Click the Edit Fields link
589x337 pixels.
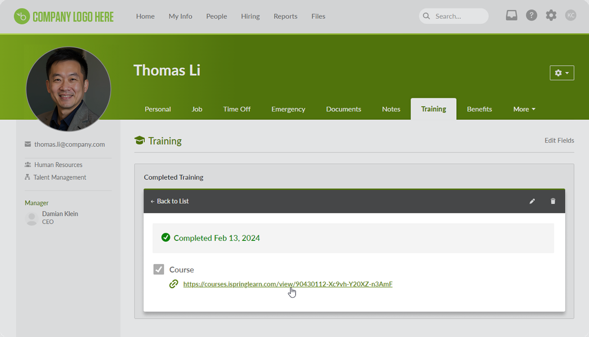(559, 140)
